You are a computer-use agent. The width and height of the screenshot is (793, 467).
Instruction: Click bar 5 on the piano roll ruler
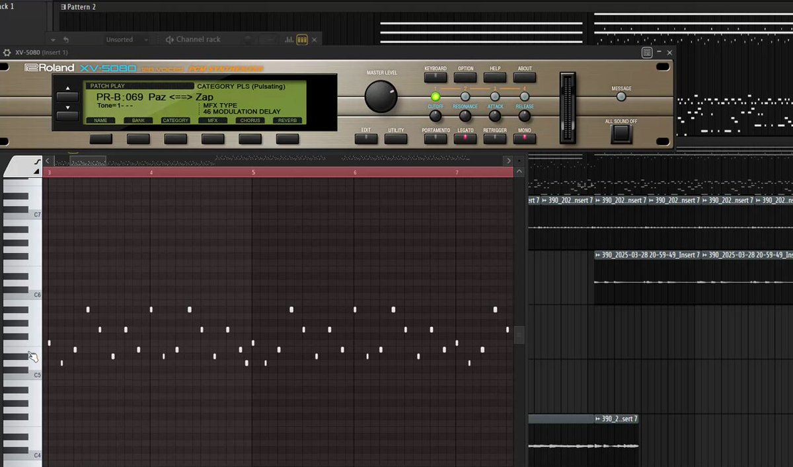pos(253,172)
